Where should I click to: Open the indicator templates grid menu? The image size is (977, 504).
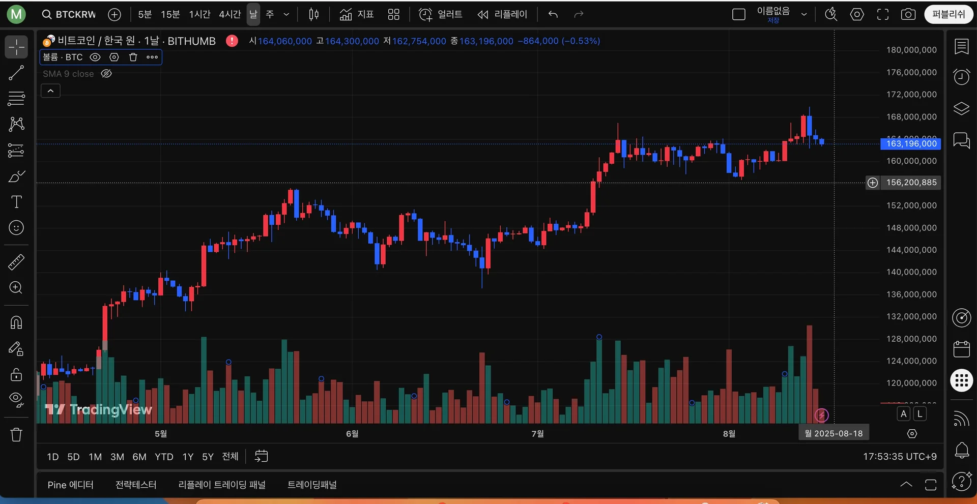[393, 15]
